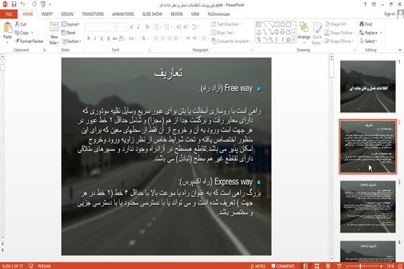Switch to the INSERT tab
Image resolution: width=404 pixels, height=269 pixels.
point(47,14)
